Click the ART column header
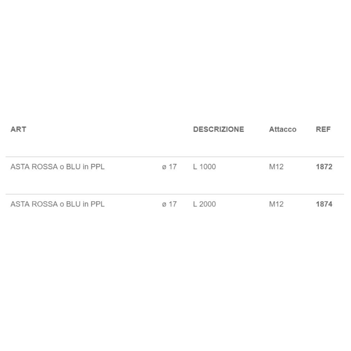Image resolution: width=351 pixels, height=351 pixels. click(x=18, y=129)
